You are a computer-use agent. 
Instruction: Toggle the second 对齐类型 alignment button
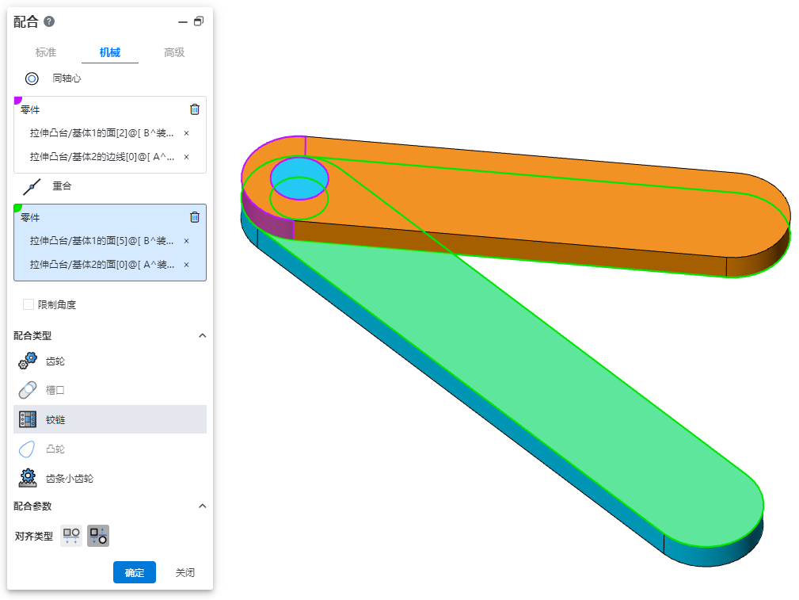[x=98, y=536]
